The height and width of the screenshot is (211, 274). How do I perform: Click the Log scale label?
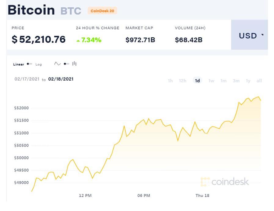point(38,64)
